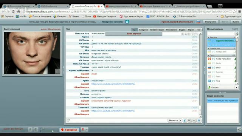Click the pause icon on speaker video
The height and width of the screenshot is (136, 242).
point(57,71)
